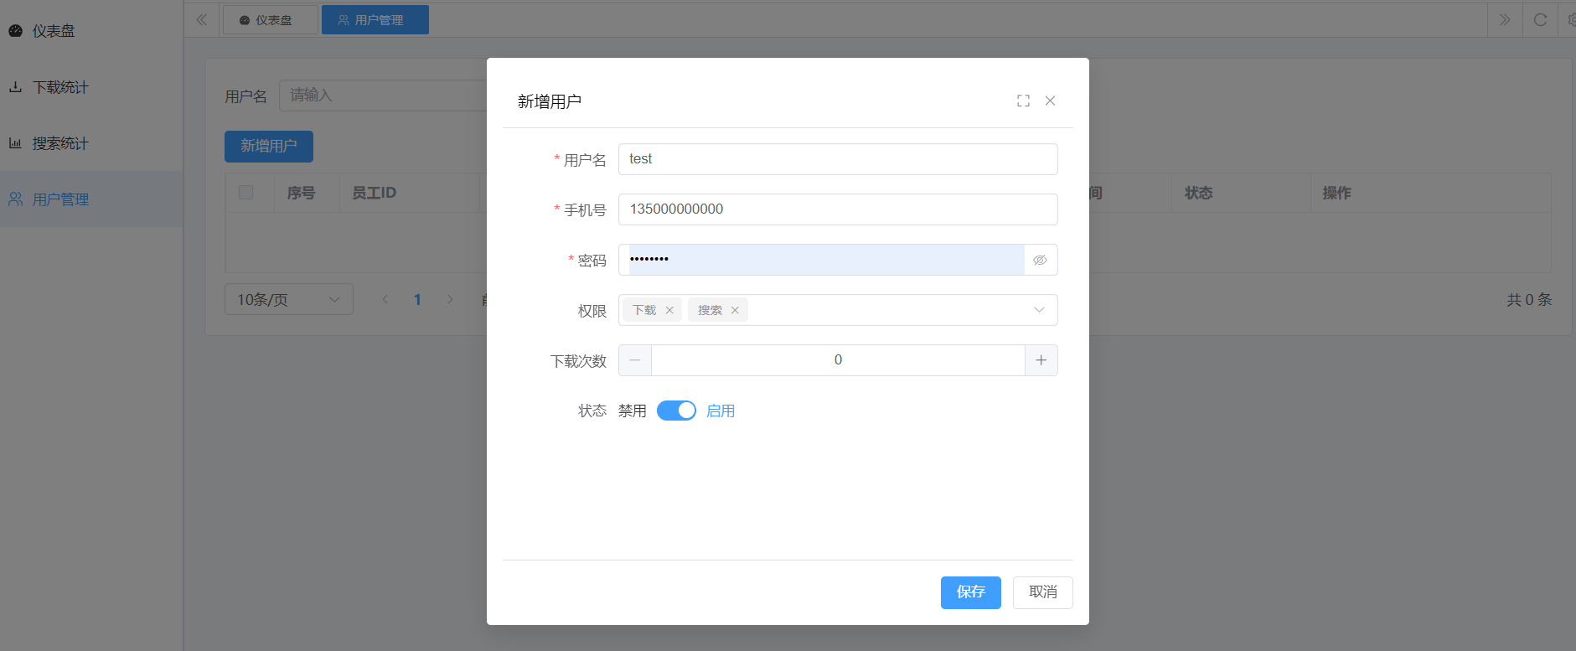Screen dimensions: 1576x651
Task: Focus the 用户名 field containing test
Action: [838, 159]
